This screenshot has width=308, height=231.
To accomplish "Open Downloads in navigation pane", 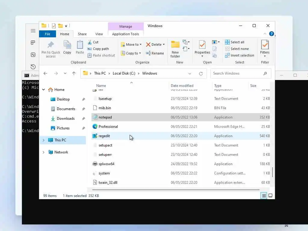I will (66, 119).
